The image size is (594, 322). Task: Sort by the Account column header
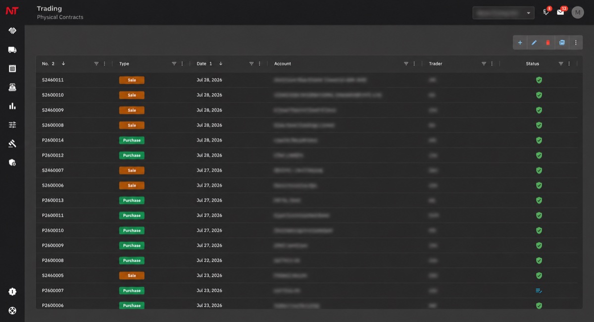coord(283,63)
